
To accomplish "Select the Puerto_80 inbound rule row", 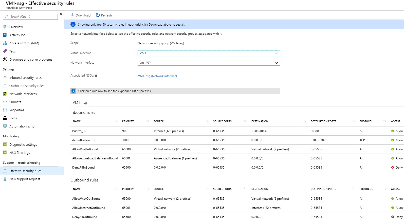I will [237, 131].
